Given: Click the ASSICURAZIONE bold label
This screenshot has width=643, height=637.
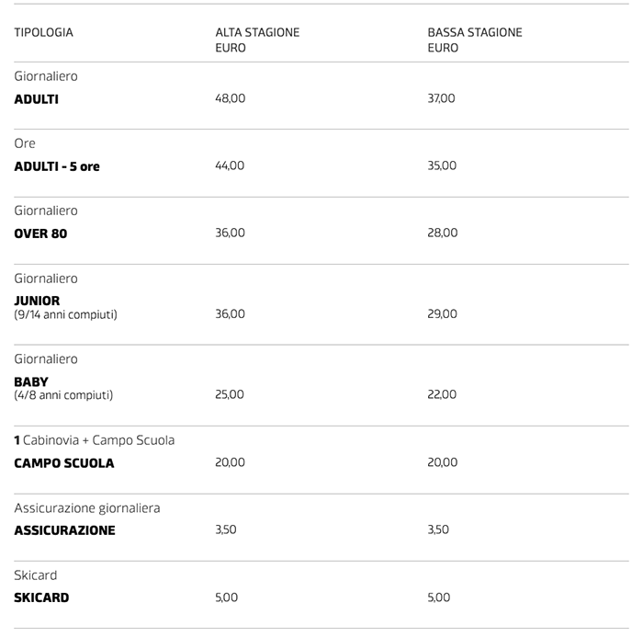Looking at the screenshot, I should (64, 530).
